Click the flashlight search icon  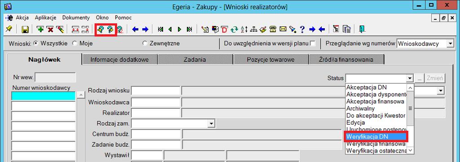[x=292, y=29]
